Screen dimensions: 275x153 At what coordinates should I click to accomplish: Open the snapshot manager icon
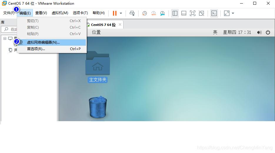click(162, 13)
